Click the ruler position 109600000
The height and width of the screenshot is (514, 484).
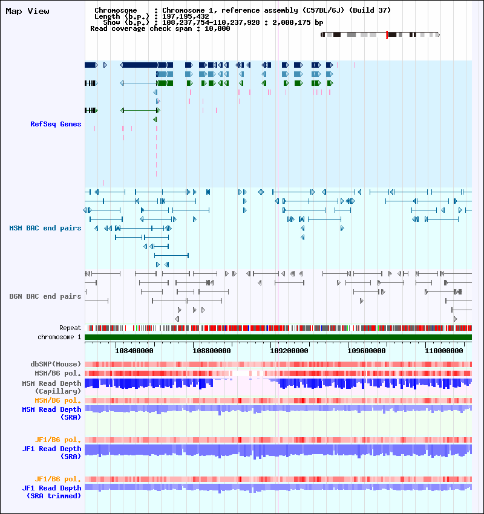tap(366, 351)
